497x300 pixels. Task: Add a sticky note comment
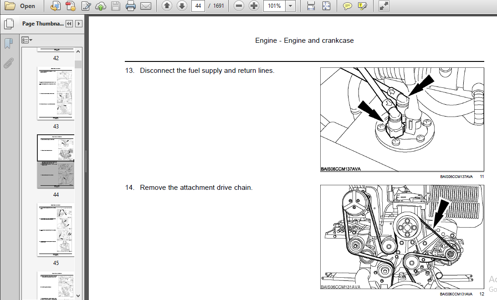click(x=348, y=6)
